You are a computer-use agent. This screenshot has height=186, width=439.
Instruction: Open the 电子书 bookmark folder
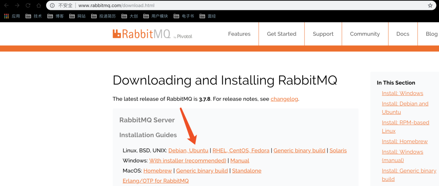[183, 16]
